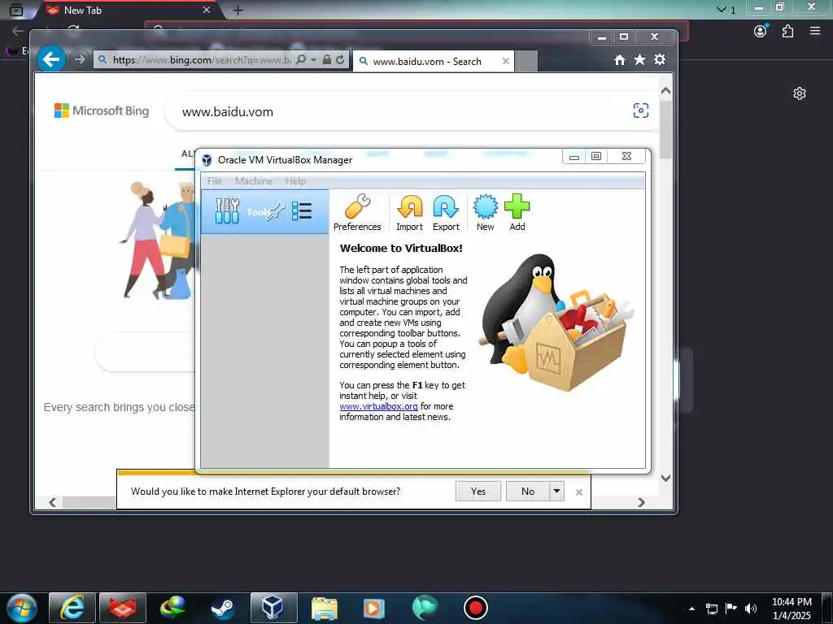Select the New Tab browser tab
The image size is (833, 624).
click(128, 10)
